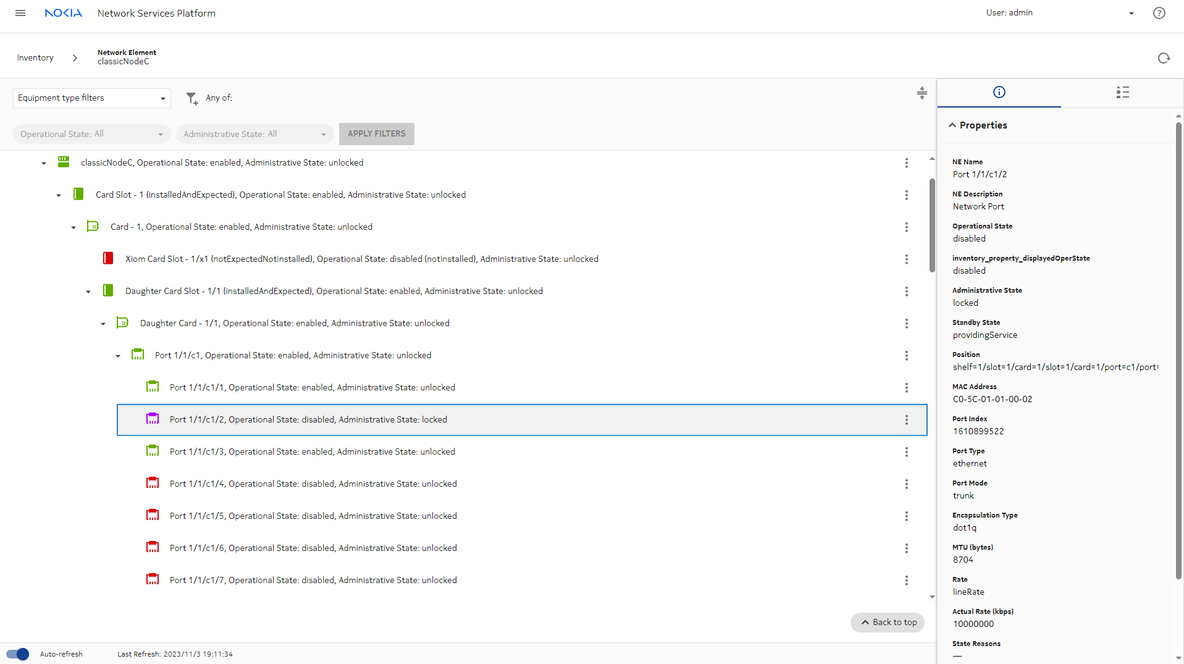The image size is (1184, 664).
Task: Toggle the Auto-refresh switch
Action: [18, 654]
